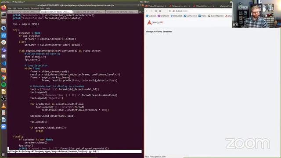Viewport: 281px width, 158px height.
Task: Switch to the third terminal tab
Action: pos(89,12)
